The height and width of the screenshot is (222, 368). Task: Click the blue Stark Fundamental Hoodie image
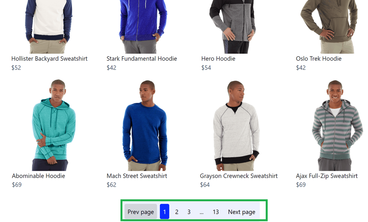click(143, 27)
